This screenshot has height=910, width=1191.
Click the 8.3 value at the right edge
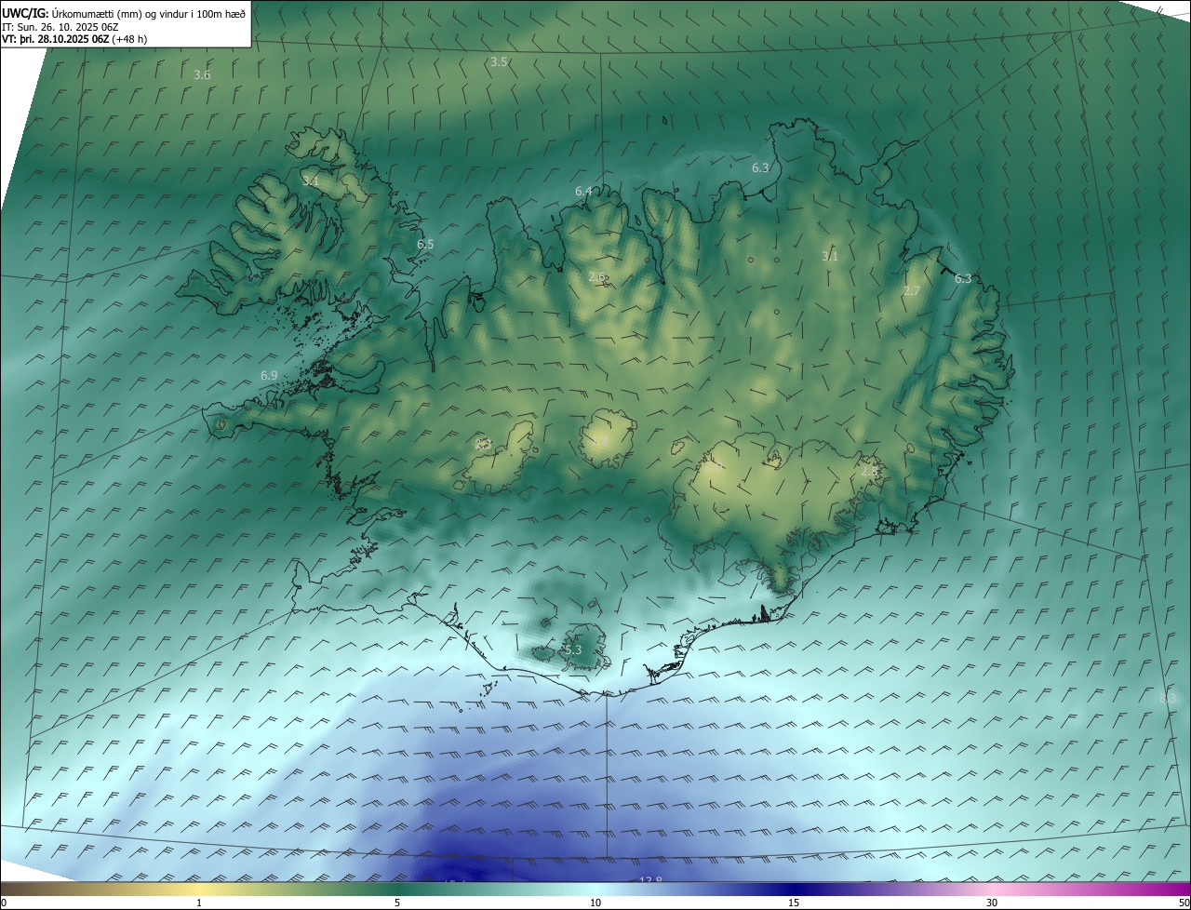[1169, 698]
